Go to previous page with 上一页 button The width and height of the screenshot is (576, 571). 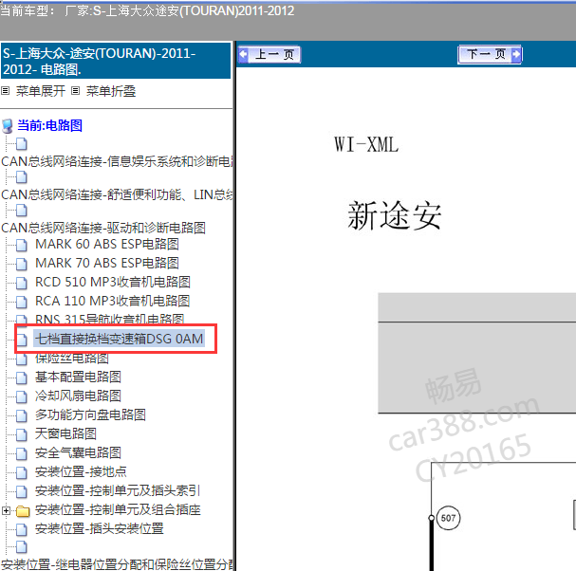tap(269, 55)
